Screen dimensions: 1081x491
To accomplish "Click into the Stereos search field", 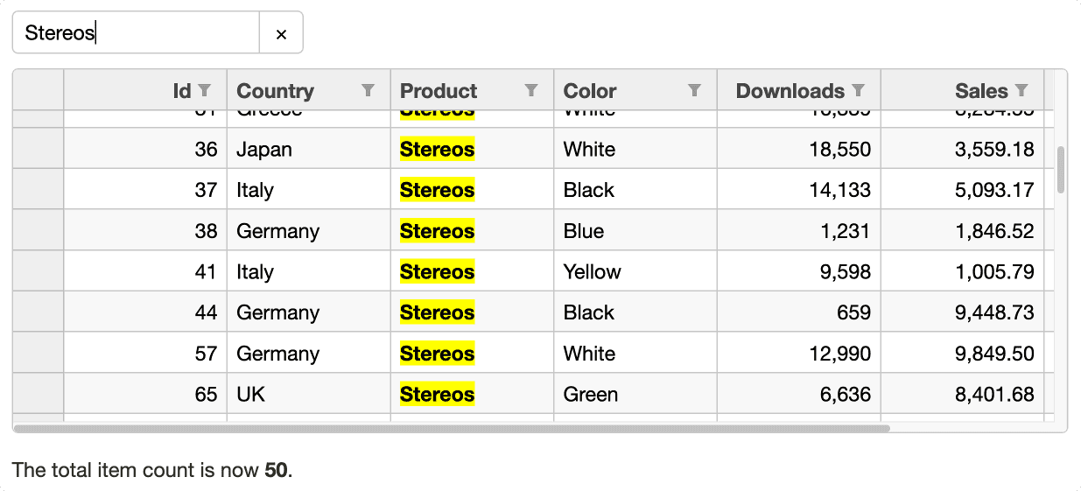I will pos(136,33).
